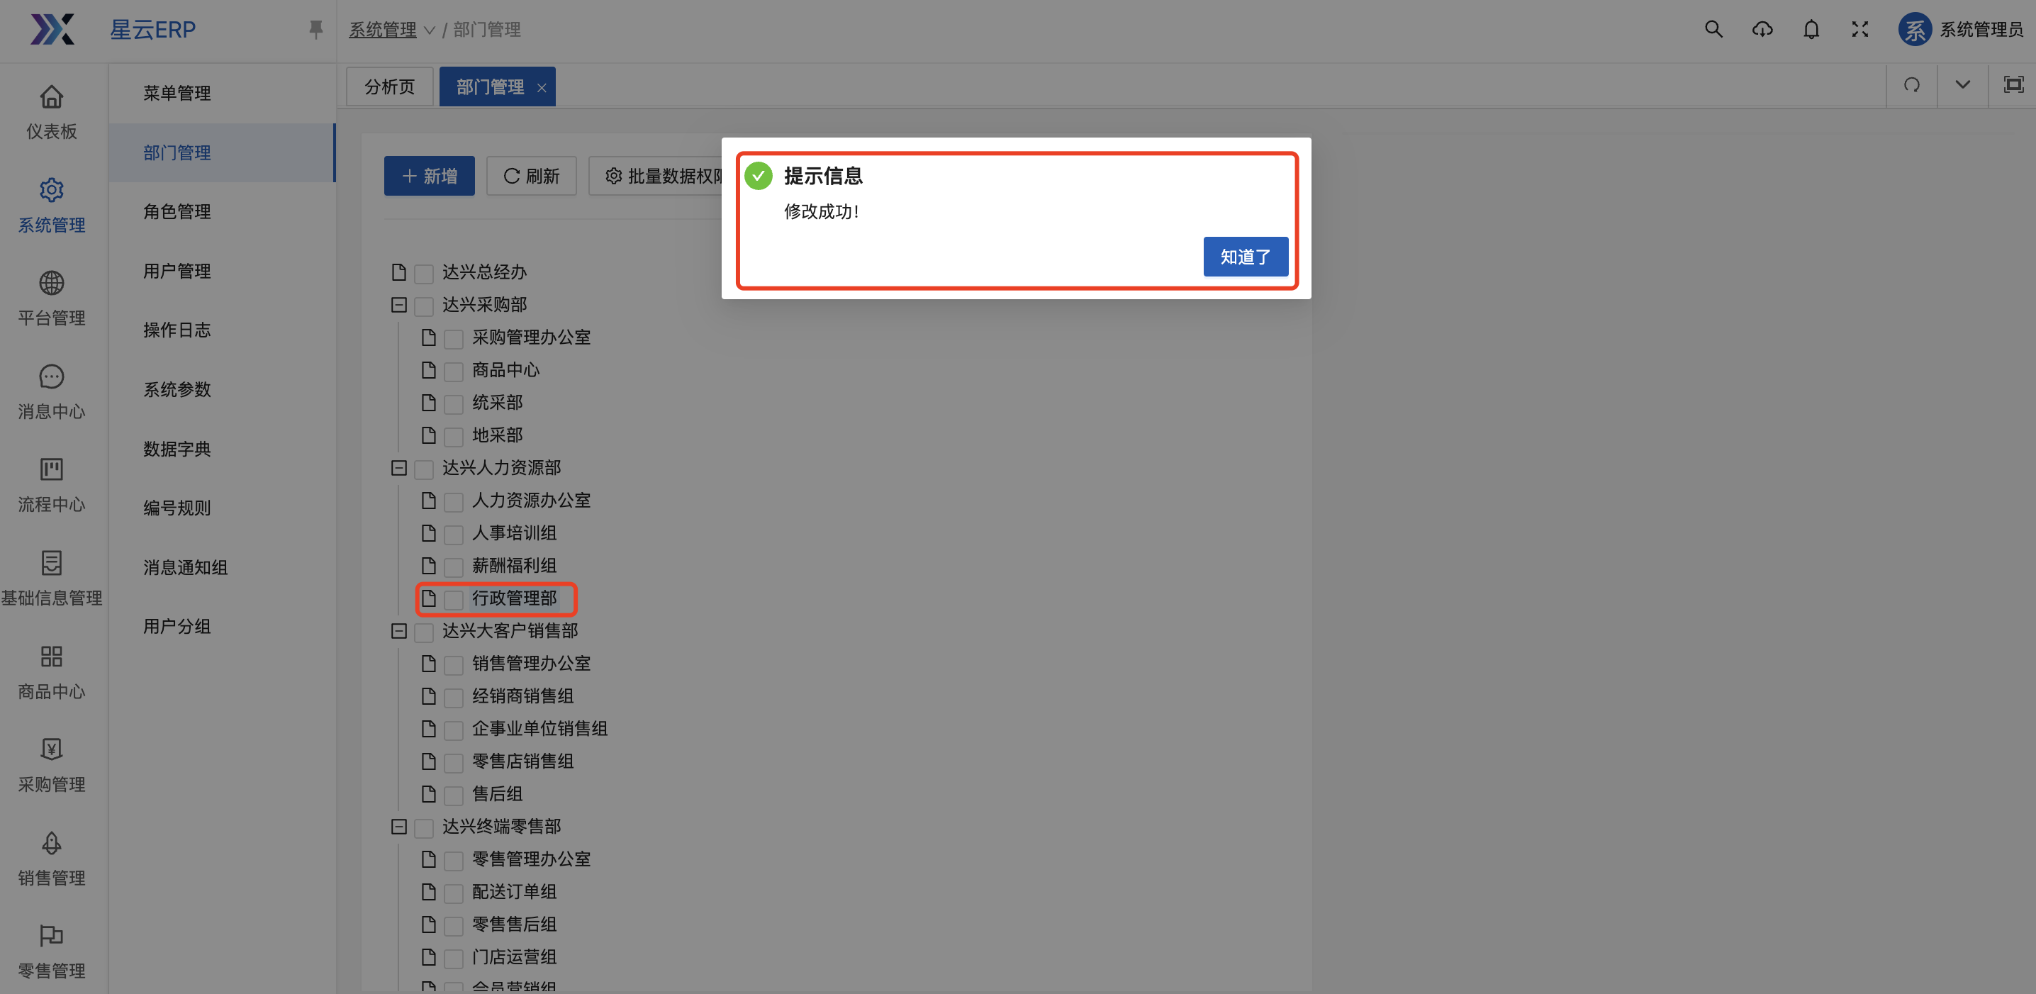Select the 行政管理部 checkbox
Image resolution: width=2036 pixels, height=994 pixels.
click(454, 600)
